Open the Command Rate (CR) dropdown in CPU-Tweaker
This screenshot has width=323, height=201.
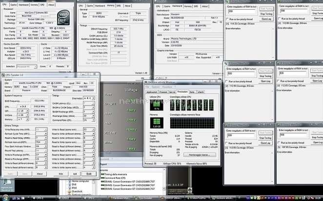(x=89, y=120)
